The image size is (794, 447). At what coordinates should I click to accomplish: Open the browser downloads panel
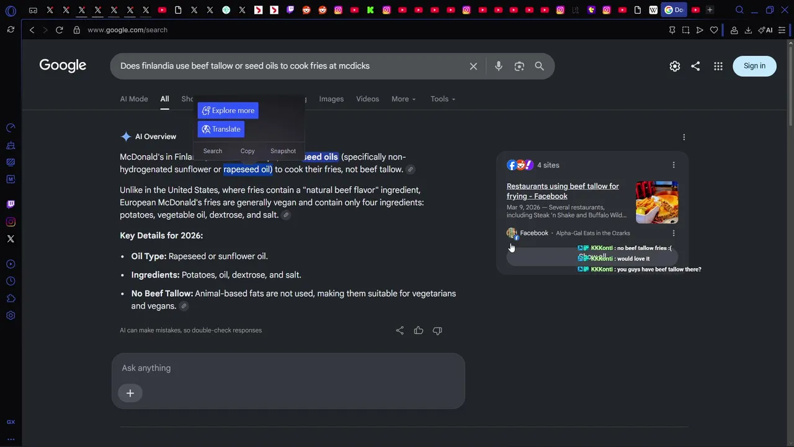[748, 30]
